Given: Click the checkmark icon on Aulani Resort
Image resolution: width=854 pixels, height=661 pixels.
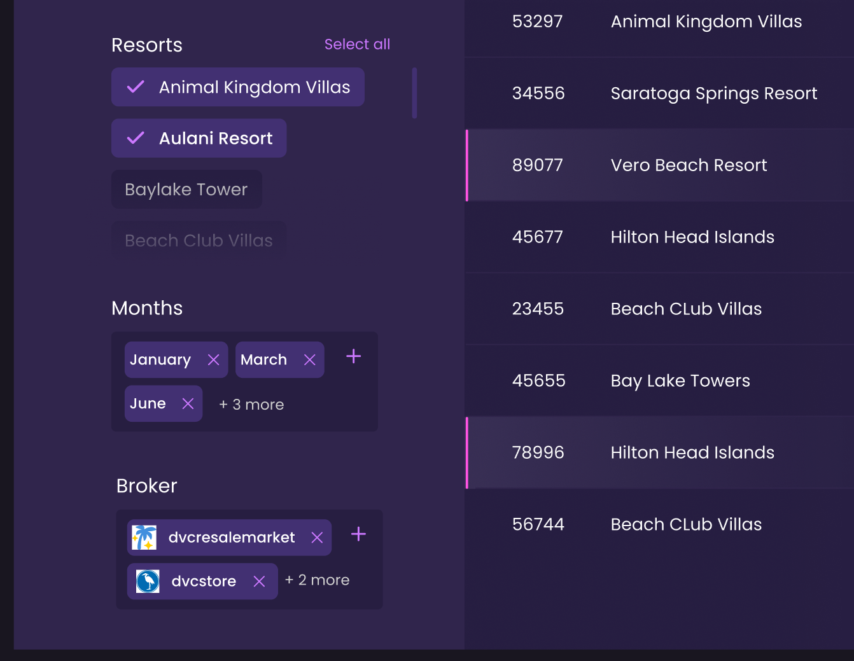Looking at the screenshot, I should click(x=135, y=138).
